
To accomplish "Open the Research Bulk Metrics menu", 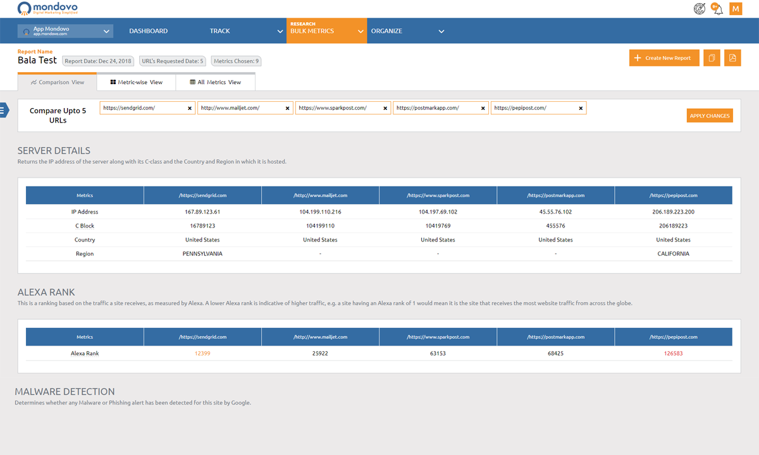I will [x=326, y=30].
